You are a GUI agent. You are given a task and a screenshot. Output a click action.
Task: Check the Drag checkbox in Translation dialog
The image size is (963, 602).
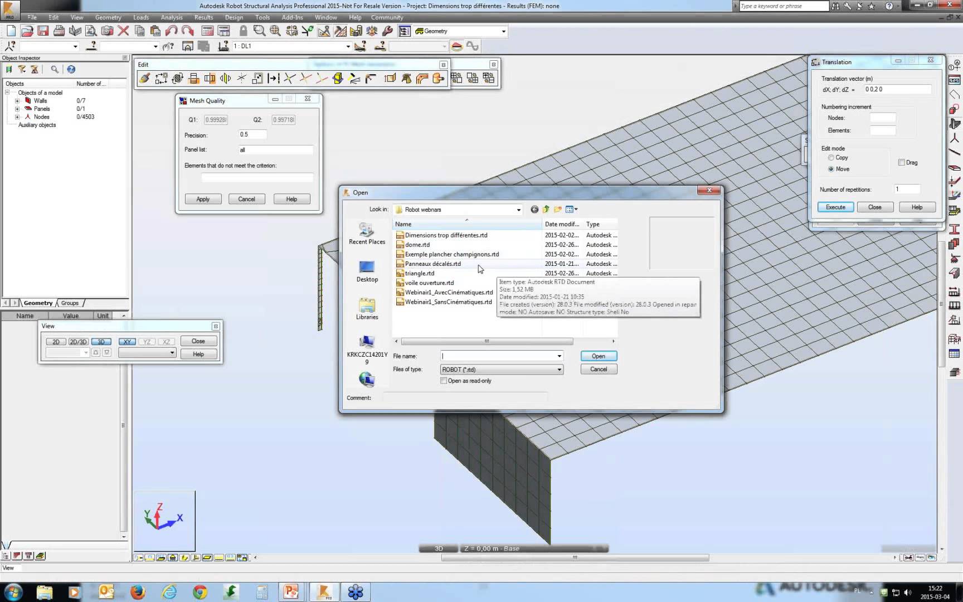point(902,162)
